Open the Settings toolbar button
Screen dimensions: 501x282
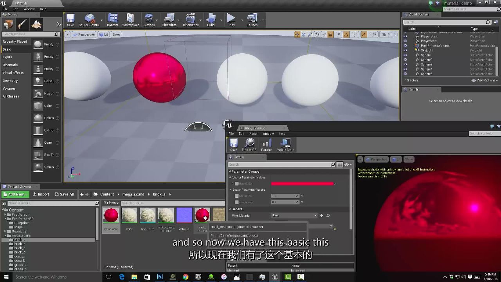pos(149,20)
